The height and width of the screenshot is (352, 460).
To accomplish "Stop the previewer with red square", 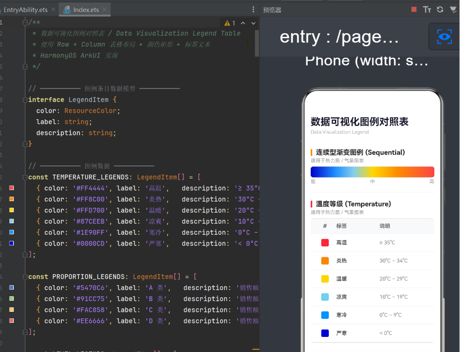I will pyautogui.click(x=414, y=10).
